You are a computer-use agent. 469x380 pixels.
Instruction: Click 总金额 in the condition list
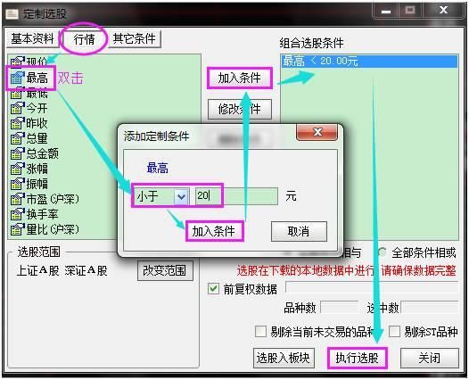tap(42, 153)
